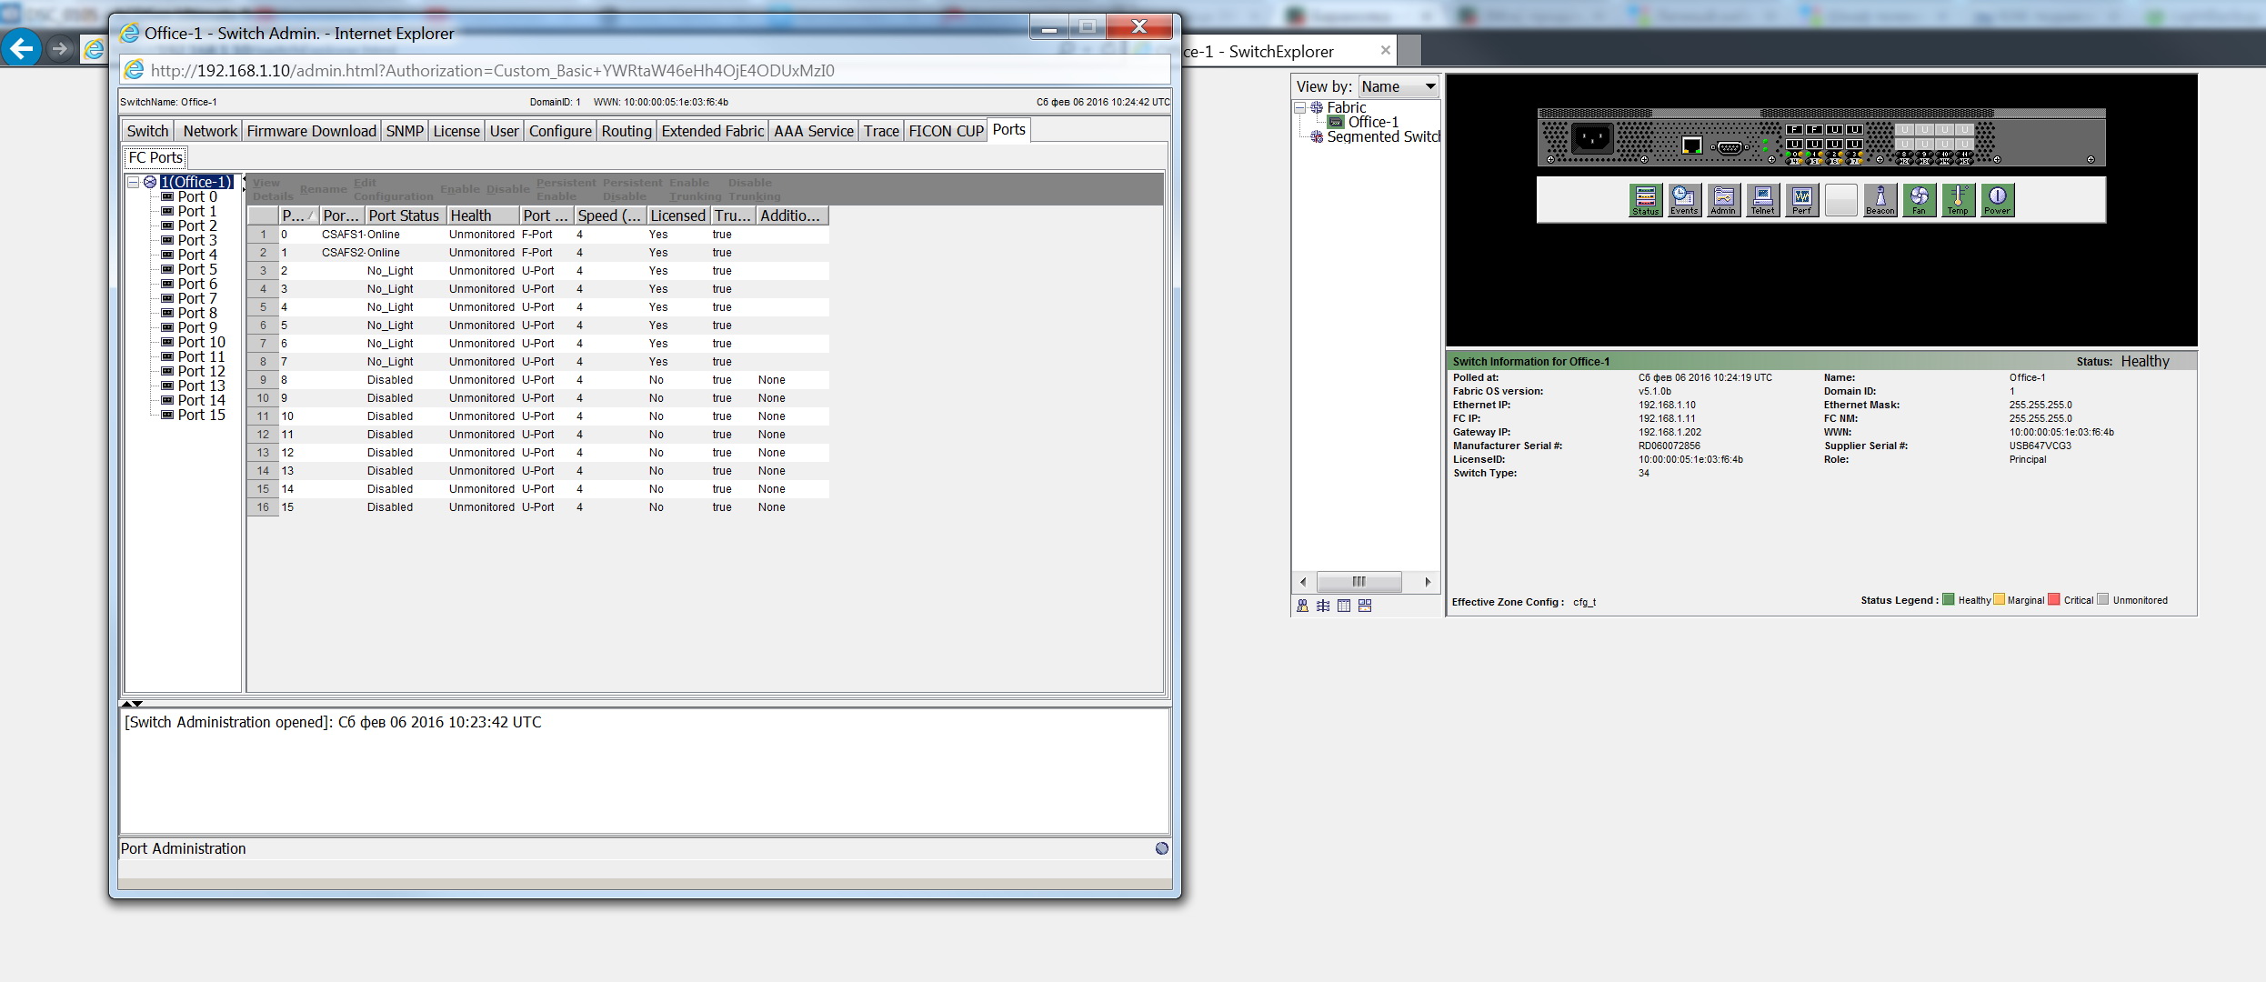Check the Fan status icon
Image resolution: width=2266 pixels, height=982 pixels.
tap(1919, 200)
